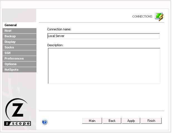Open the Display tab
The image size is (172, 133).
click(x=19, y=42)
